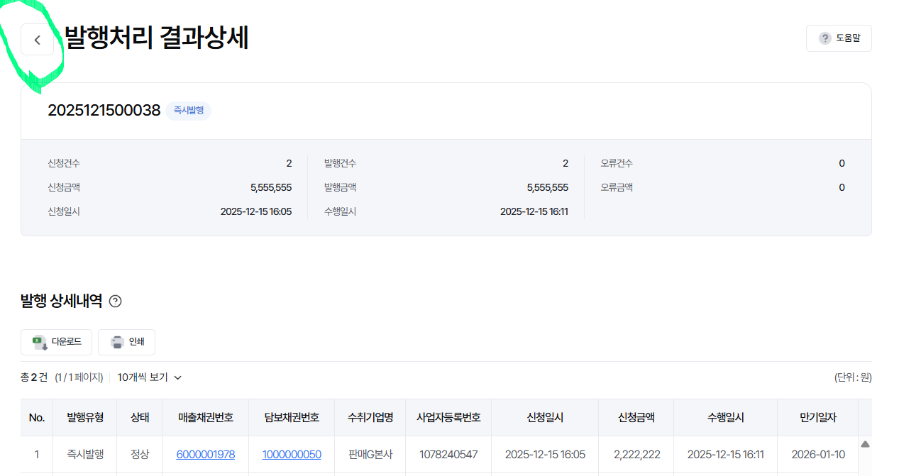The height and width of the screenshot is (476, 899).
Task: Click the 오류건수 label
Action: [x=617, y=163]
